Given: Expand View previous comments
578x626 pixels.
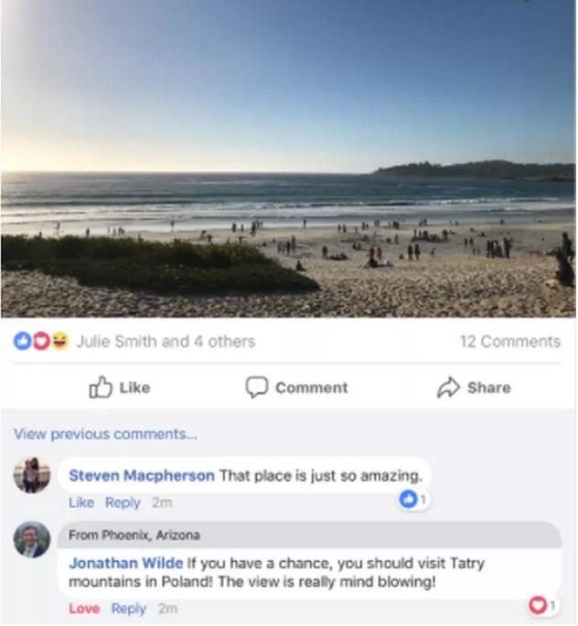Looking at the screenshot, I should (x=105, y=434).
